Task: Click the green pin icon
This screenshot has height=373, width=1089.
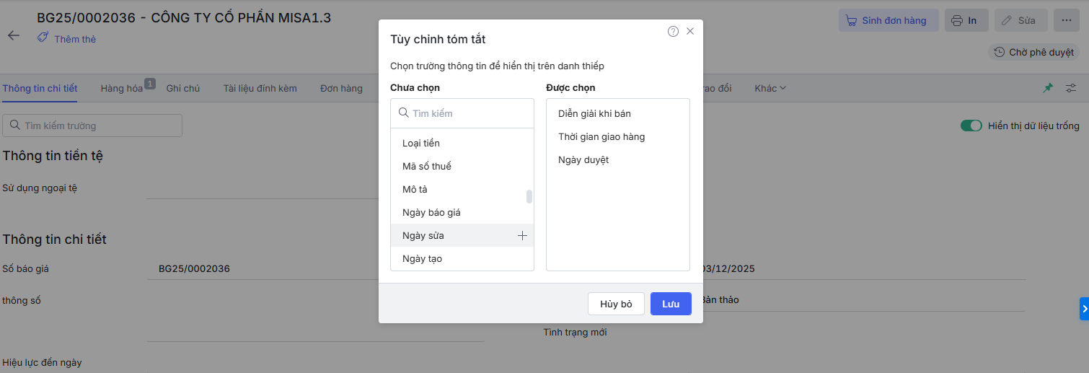Action: 1048,88
